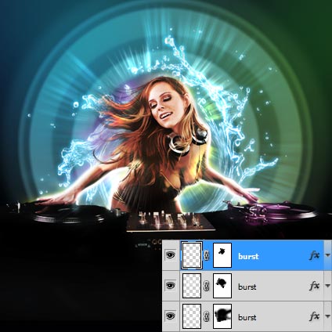Expand effects arrow on highlighted burst layer
This screenshot has height=332, width=332.
328,255
